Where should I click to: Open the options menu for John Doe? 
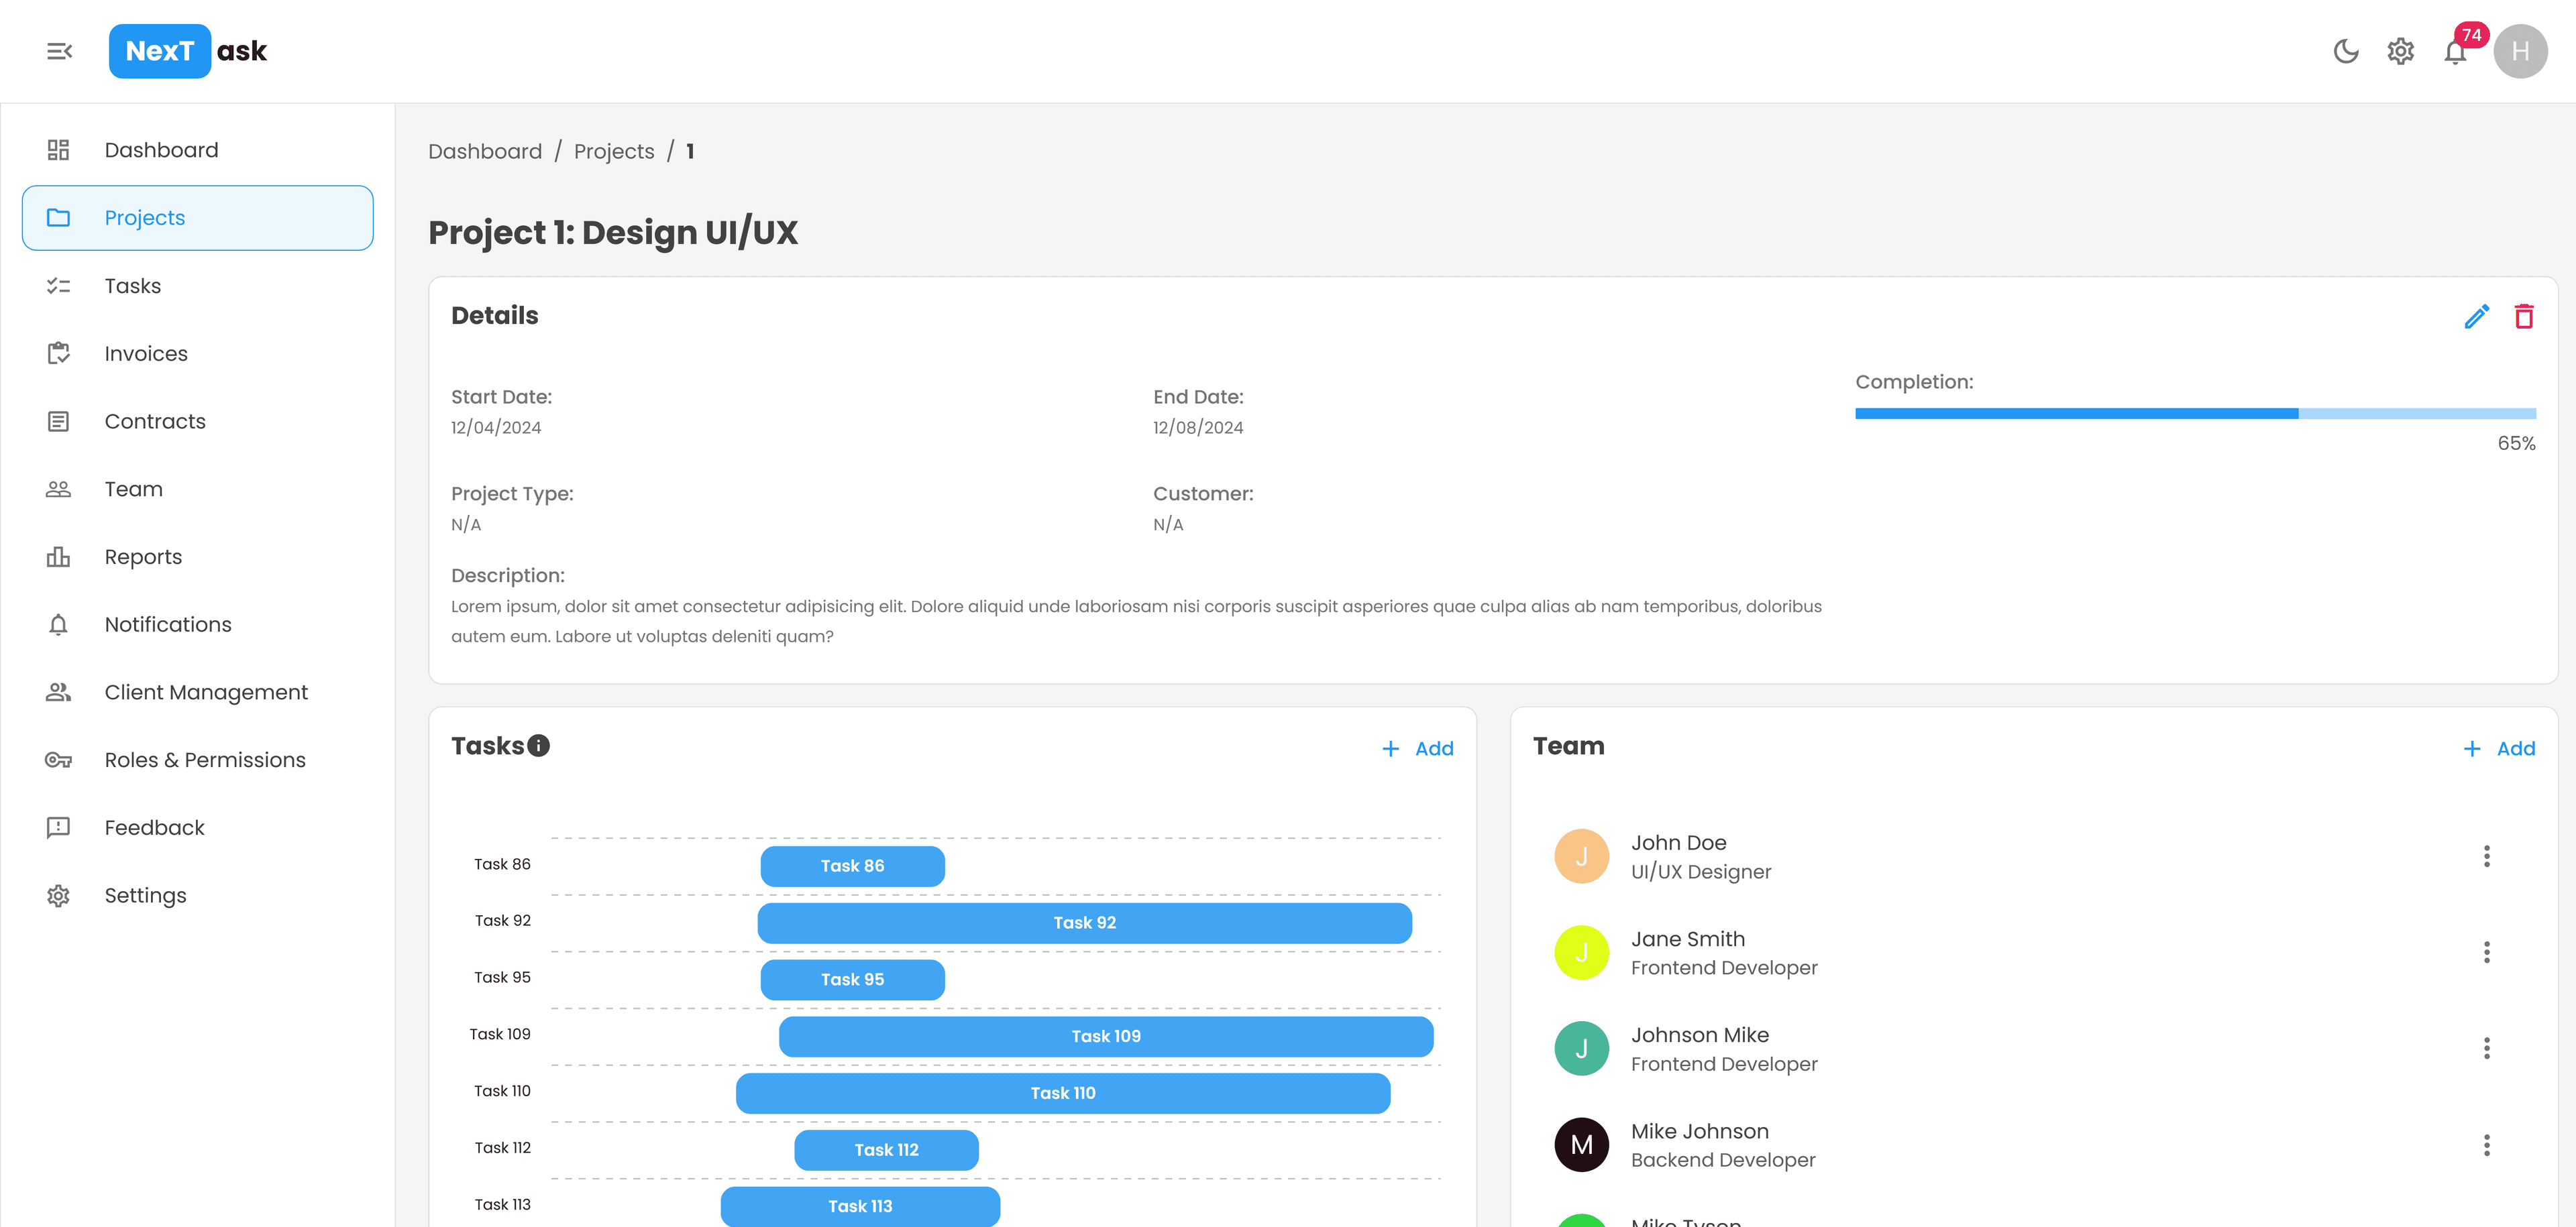(x=2487, y=856)
